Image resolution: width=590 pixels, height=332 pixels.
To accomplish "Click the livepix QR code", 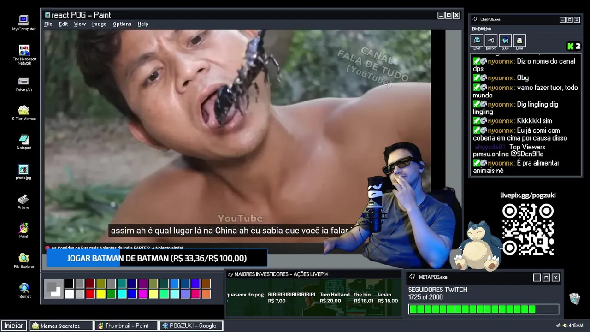I will point(528,229).
